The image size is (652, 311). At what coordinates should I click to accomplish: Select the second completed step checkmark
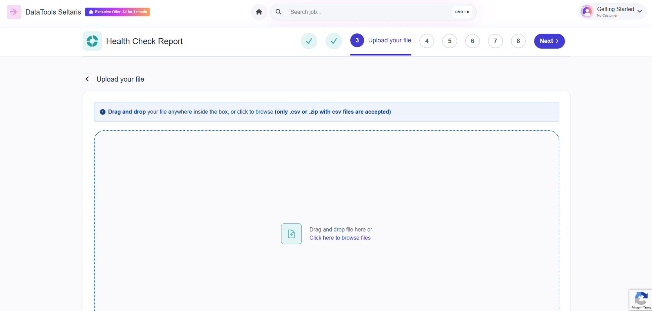point(334,41)
